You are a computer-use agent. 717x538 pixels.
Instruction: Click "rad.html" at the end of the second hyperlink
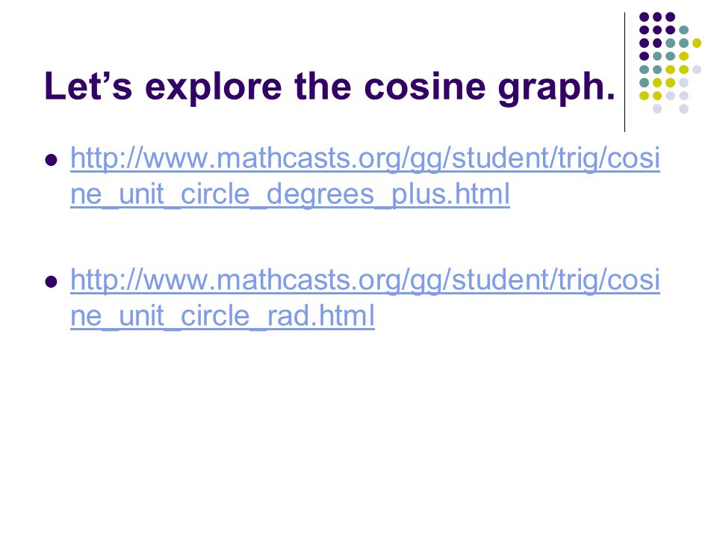click(321, 315)
